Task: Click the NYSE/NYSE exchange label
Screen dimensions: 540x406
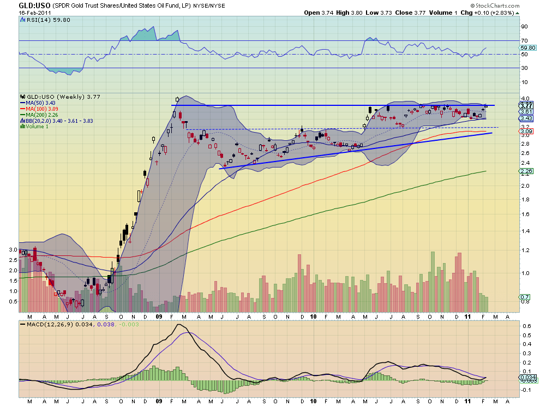Action: tap(209, 6)
